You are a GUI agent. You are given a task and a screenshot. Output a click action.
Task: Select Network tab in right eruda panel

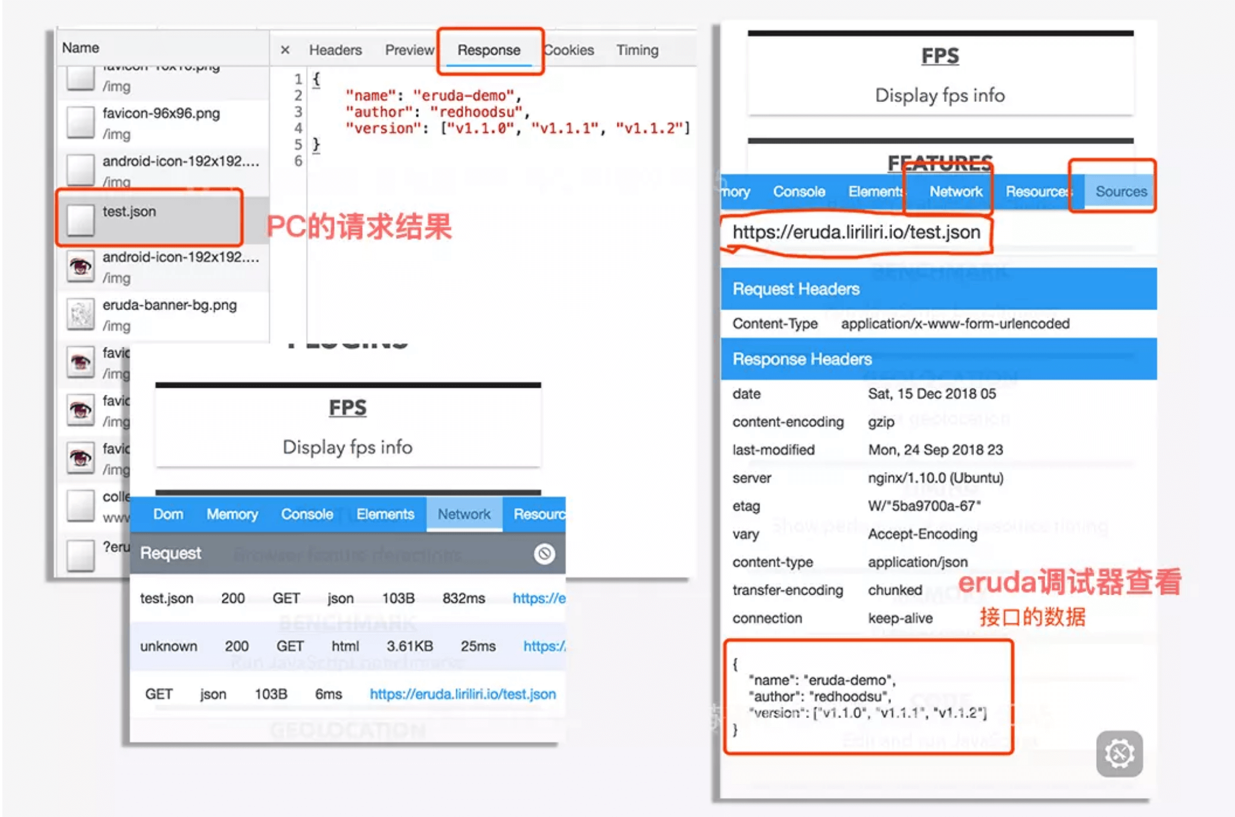tap(956, 192)
